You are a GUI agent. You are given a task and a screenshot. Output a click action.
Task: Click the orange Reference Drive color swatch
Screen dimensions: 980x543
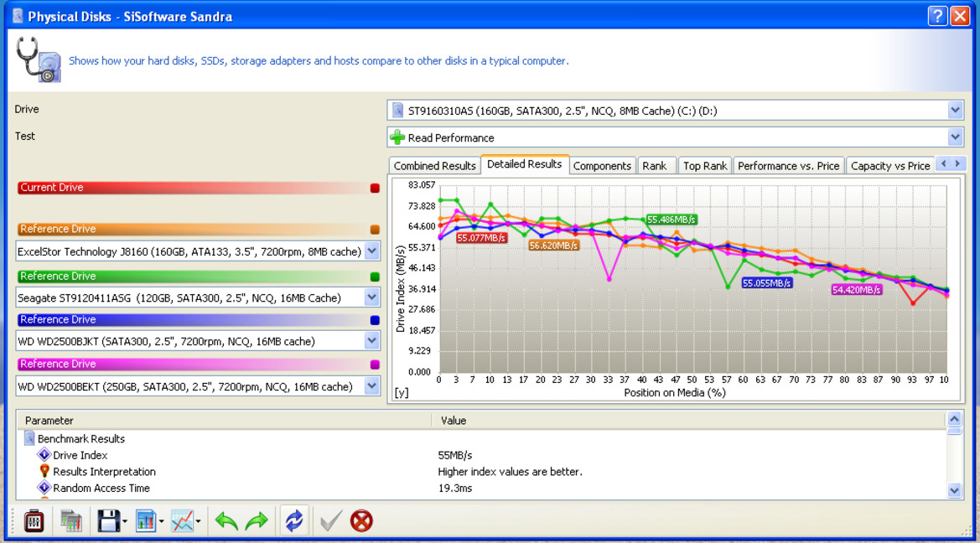pos(375,230)
